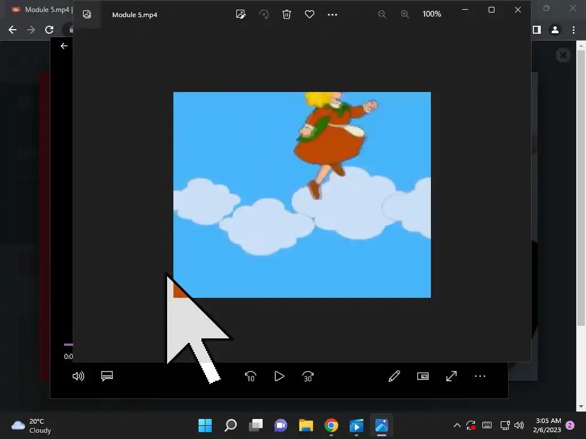Open Chrome profile icon
This screenshot has width=586, height=439.
[555, 30]
